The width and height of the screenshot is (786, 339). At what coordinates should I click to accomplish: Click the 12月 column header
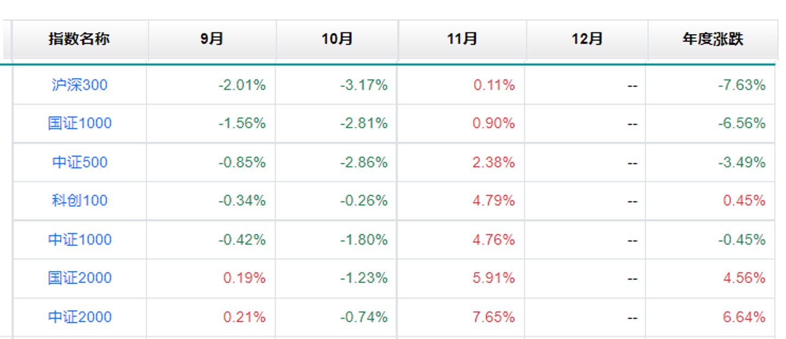tap(587, 39)
